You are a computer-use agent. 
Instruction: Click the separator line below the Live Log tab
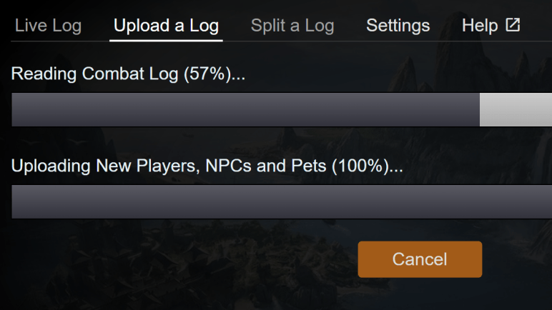coord(48,41)
